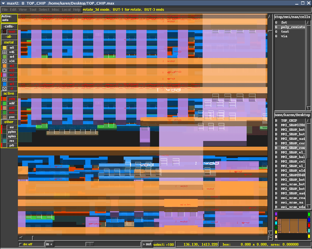The width and height of the screenshot is (312, 249).
Task: Toggle all layers with -all- button
Action: coord(9,37)
